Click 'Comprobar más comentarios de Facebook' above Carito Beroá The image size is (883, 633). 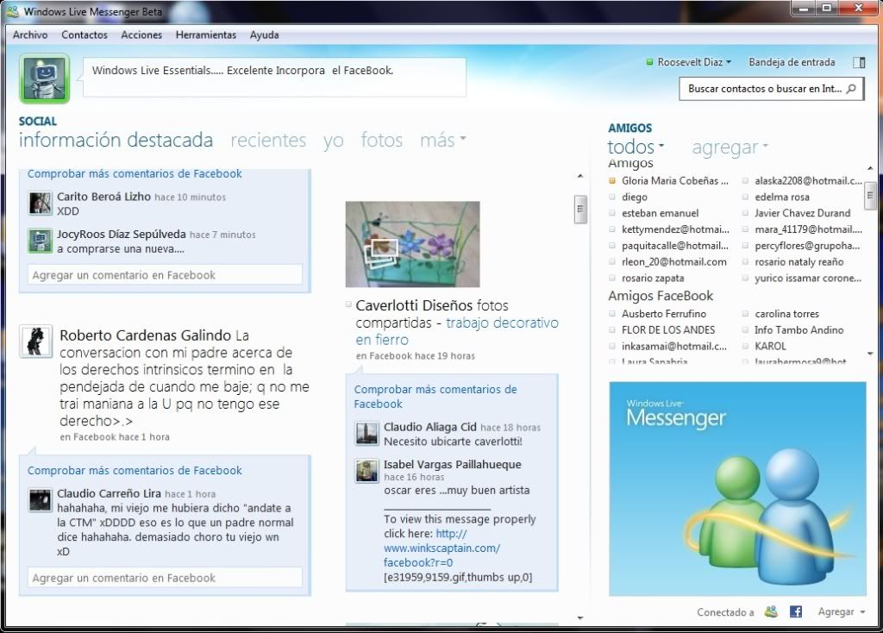pos(135,173)
